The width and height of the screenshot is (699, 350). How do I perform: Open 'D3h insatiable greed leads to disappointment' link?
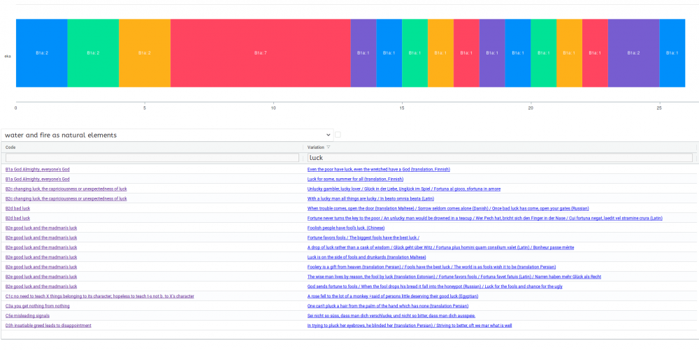(48, 326)
